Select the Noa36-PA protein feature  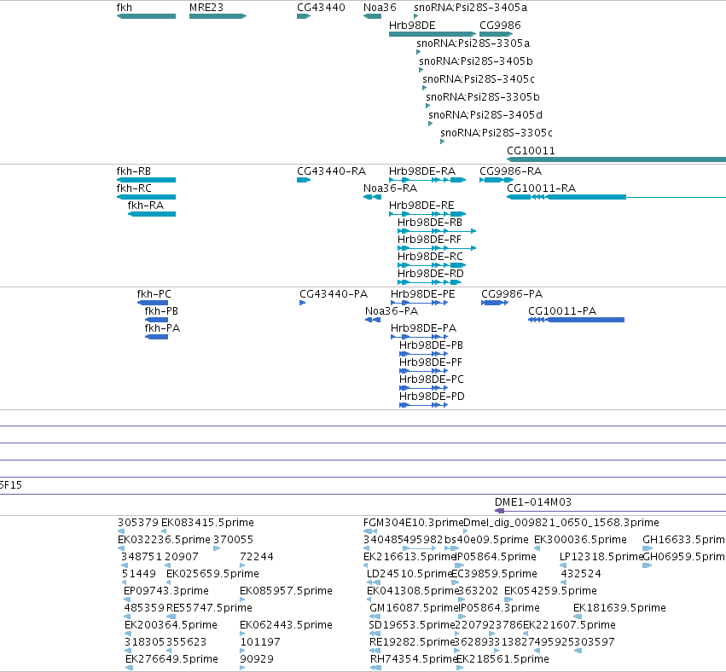click(x=373, y=320)
